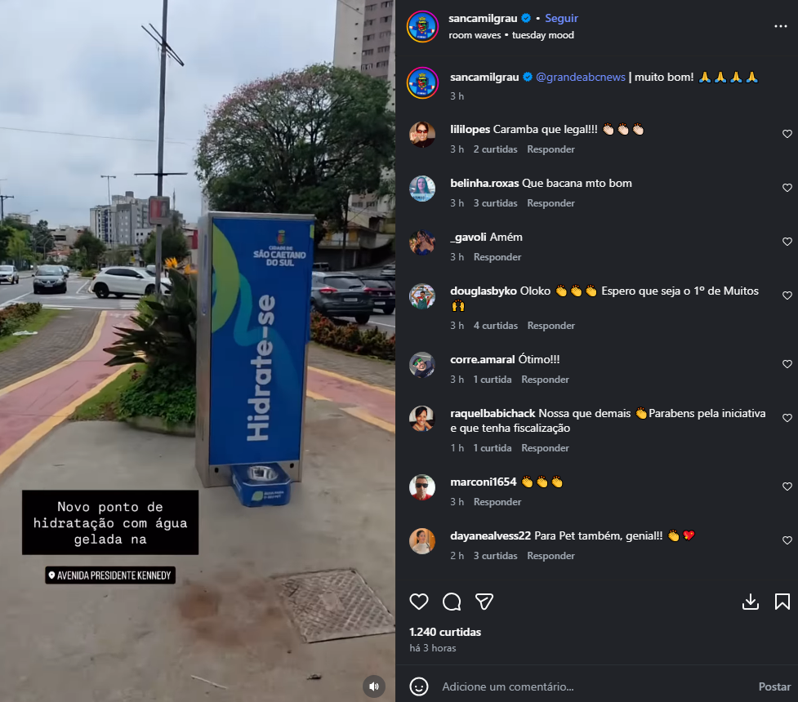The height and width of the screenshot is (702, 798).
Task: View the 1.240 curtidas likes list
Action: point(445,632)
